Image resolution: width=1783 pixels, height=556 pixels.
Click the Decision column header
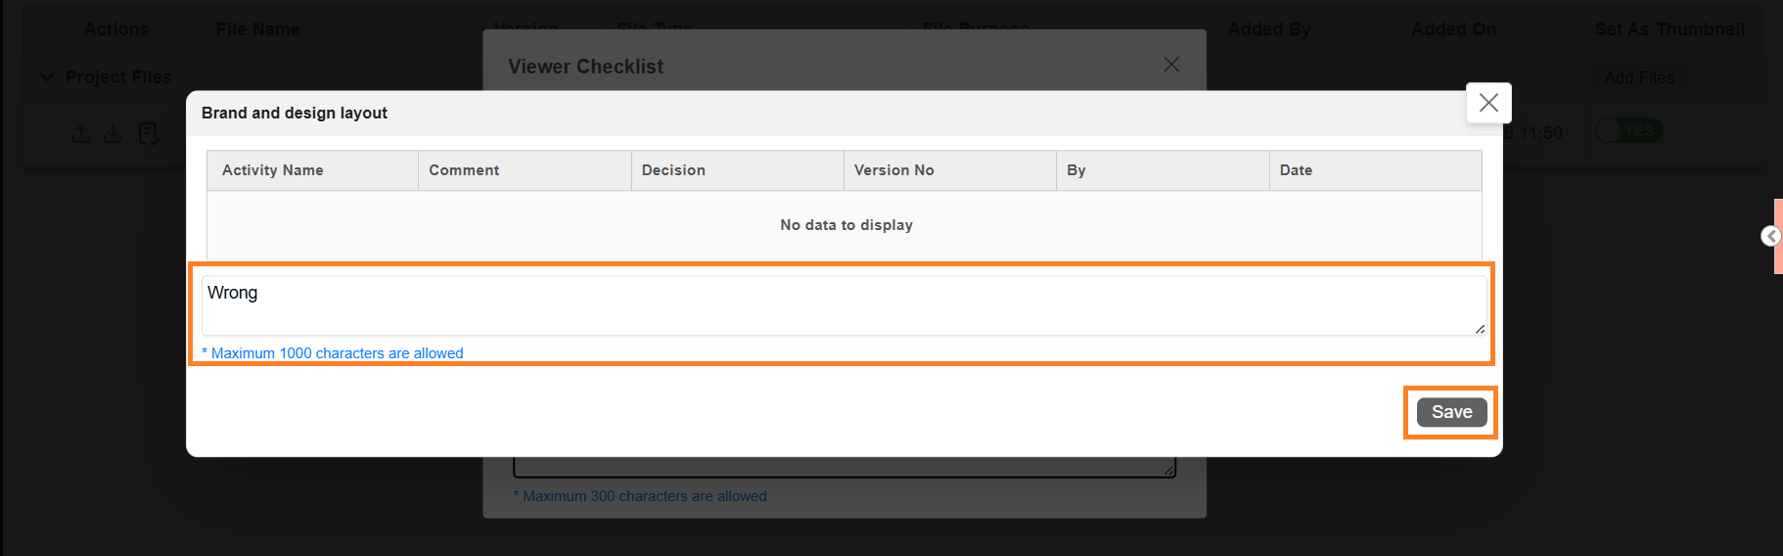[x=673, y=170]
